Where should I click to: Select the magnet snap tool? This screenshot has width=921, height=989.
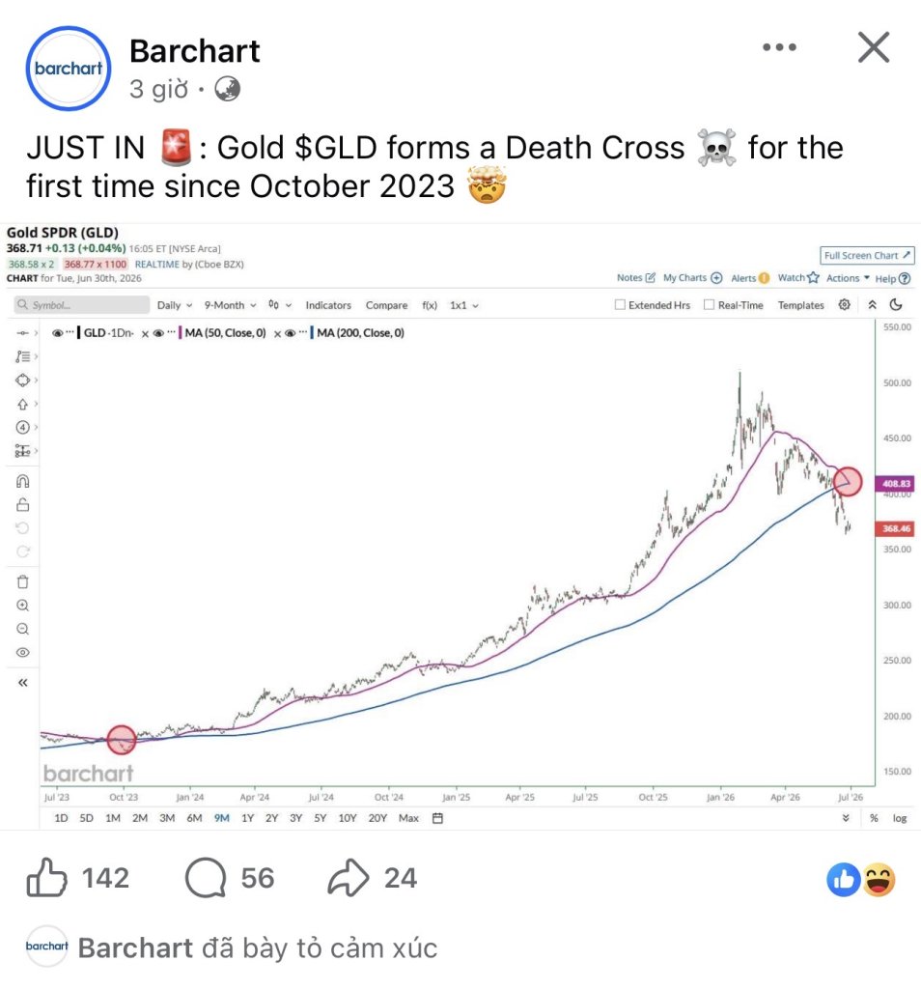(x=23, y=482)
